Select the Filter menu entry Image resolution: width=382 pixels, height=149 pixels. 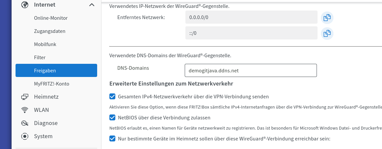click(x=40, y=58)
